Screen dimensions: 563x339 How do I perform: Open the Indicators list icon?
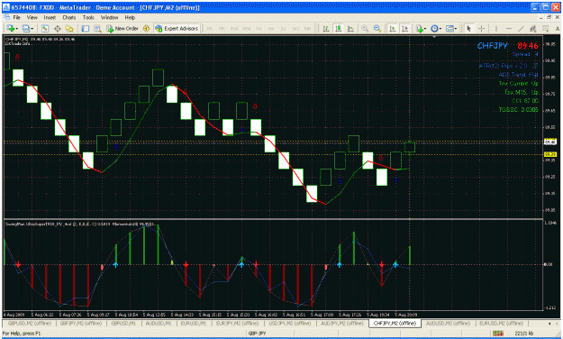tap(419, 28)
